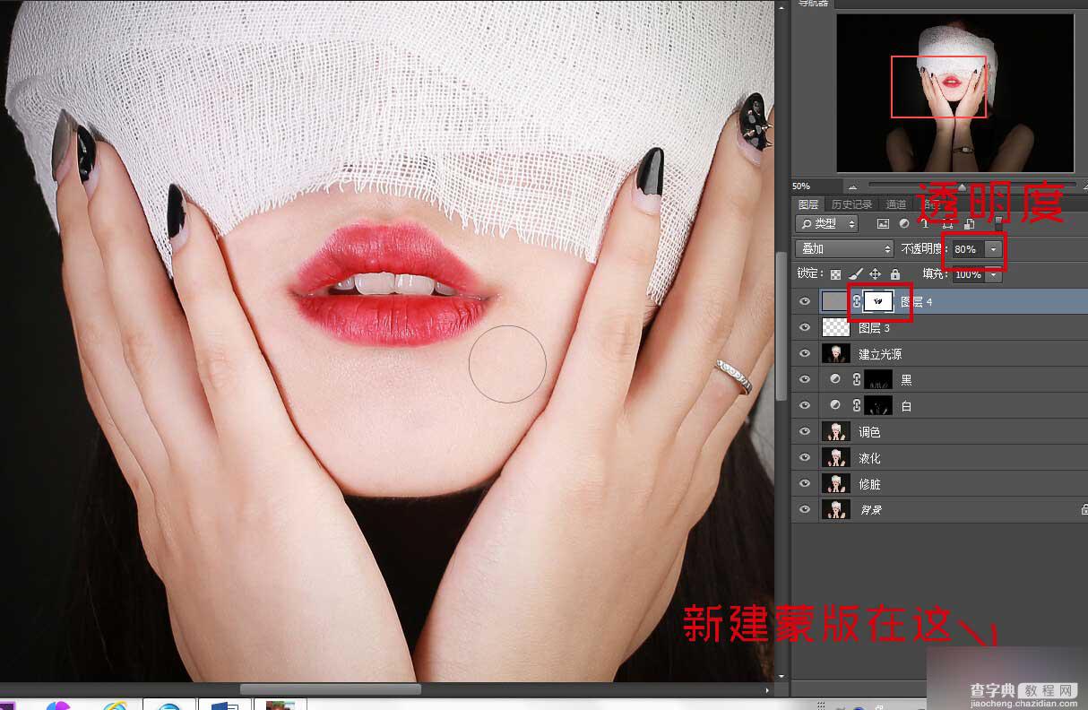The image size is (1088, 710).
Task: Switch to the 历史记录 tab
Action: [851, 204]
